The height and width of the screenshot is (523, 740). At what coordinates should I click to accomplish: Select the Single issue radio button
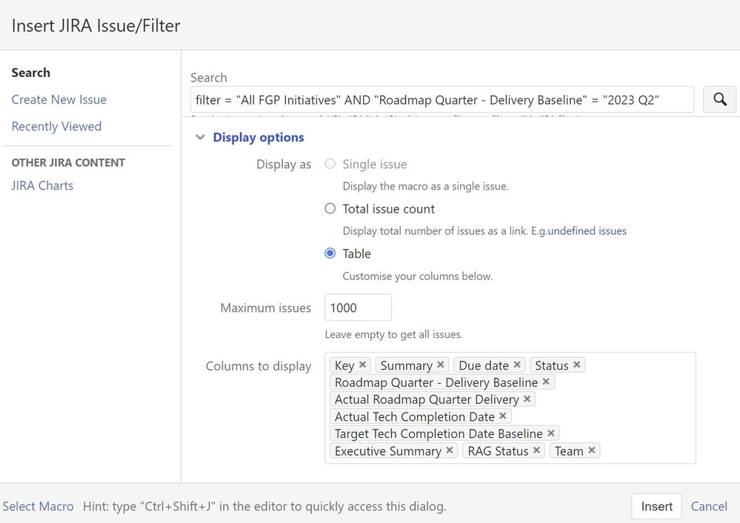330,164
